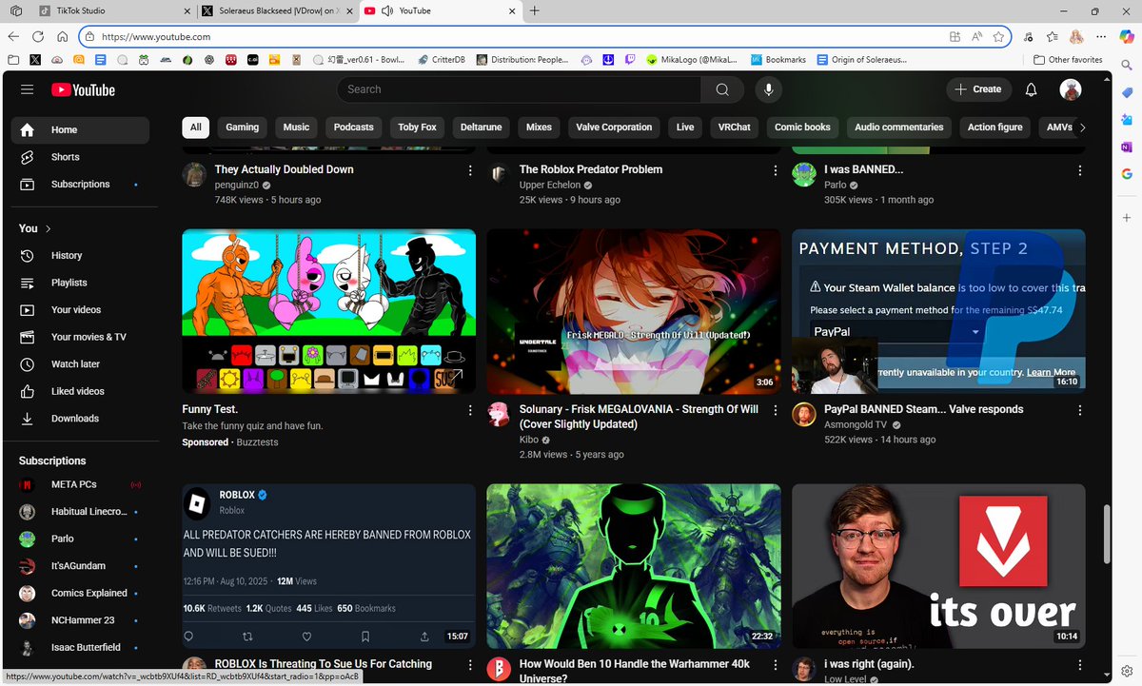Screen dimensions: 1142x686
Task: Open Twitch bookmark icon
Action: click(x=630, y=59)
